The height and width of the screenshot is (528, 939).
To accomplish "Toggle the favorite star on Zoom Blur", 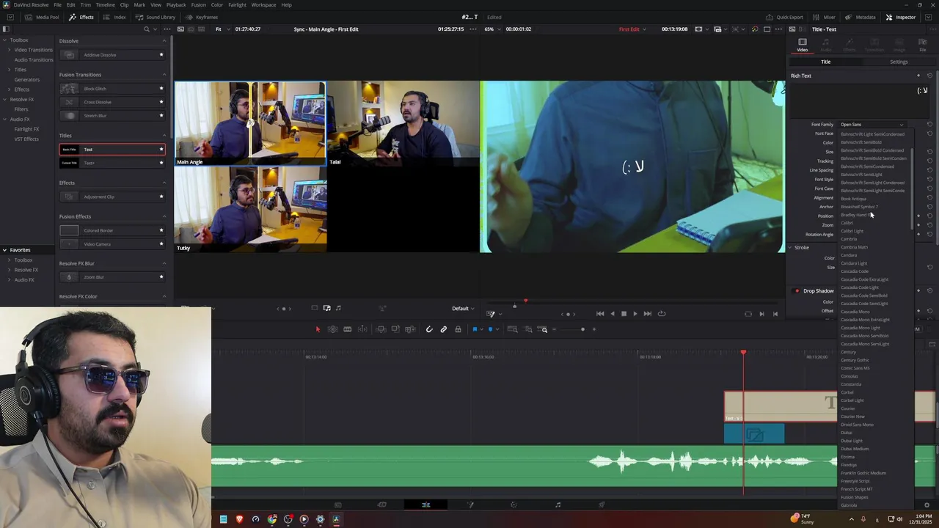I will [161, 277].
